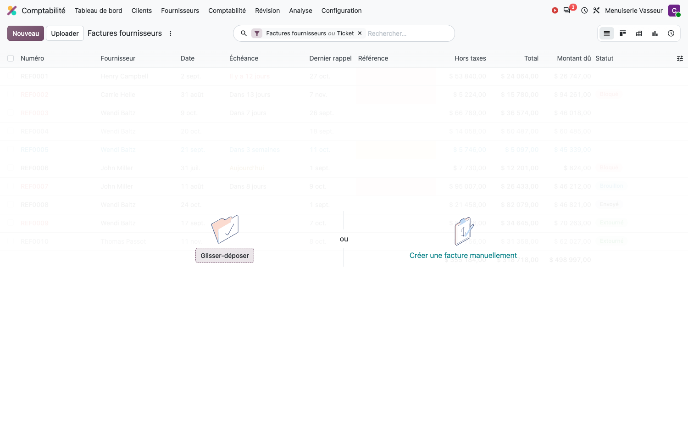Open the user avatar menu
The image size is (688, 436).
pos(674,11)
